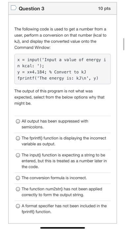Tap the home indicator bar at the bottom

click(x=63, y=228)
